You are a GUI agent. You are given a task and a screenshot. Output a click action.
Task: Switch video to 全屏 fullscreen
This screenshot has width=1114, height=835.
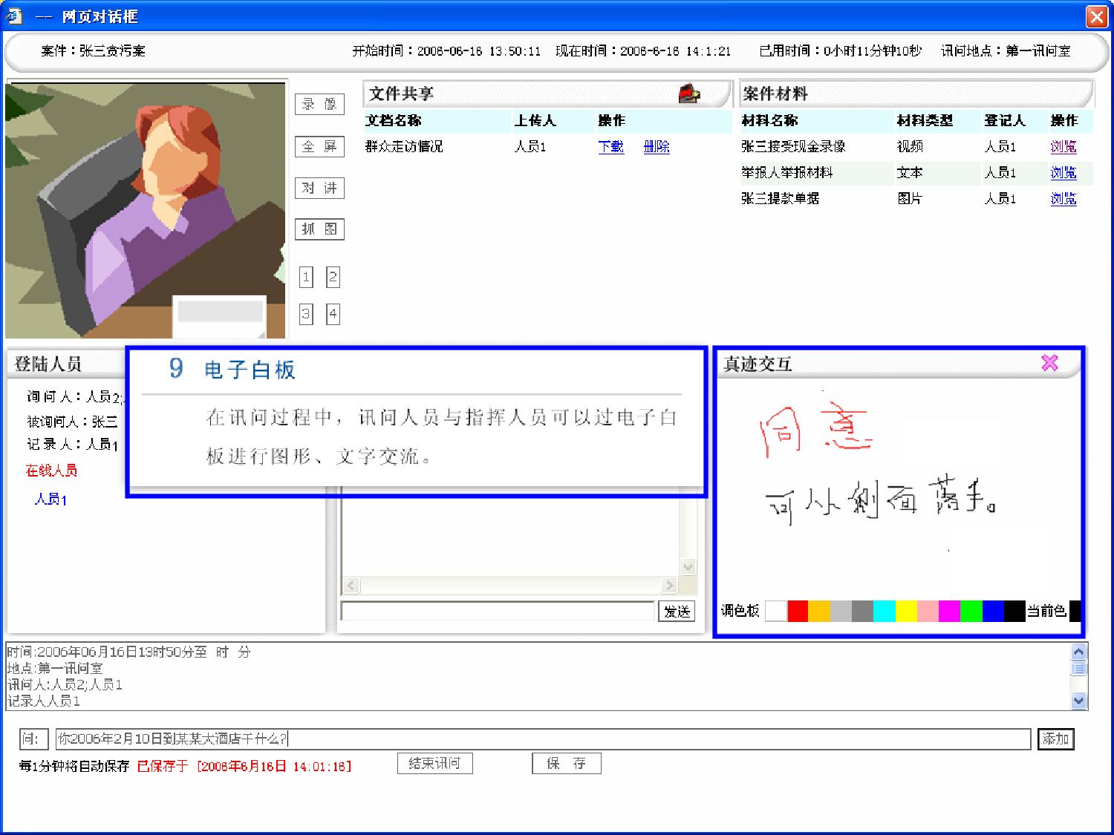click(319, 146)
